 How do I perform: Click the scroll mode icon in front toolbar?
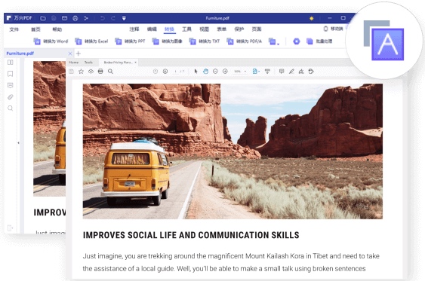[x=267, y=72]
